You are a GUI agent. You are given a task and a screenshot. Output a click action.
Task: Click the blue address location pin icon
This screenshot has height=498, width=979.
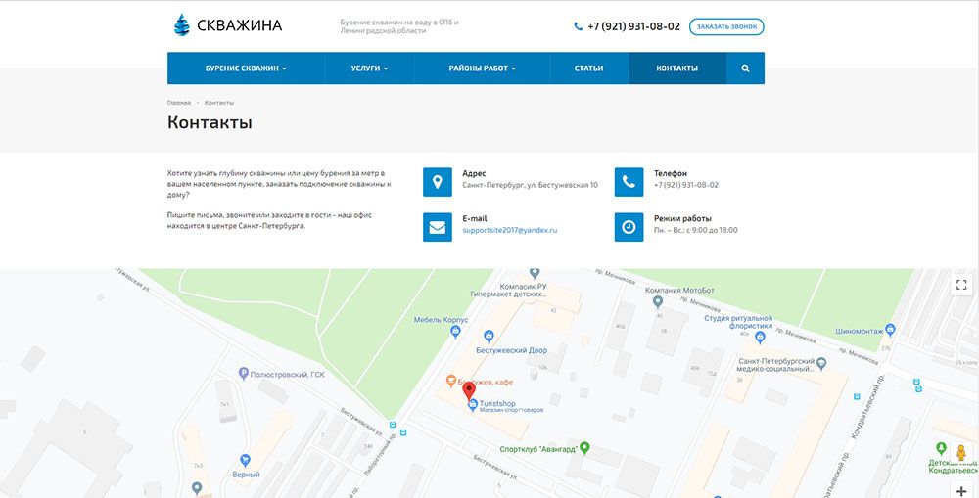click(438, 182)
